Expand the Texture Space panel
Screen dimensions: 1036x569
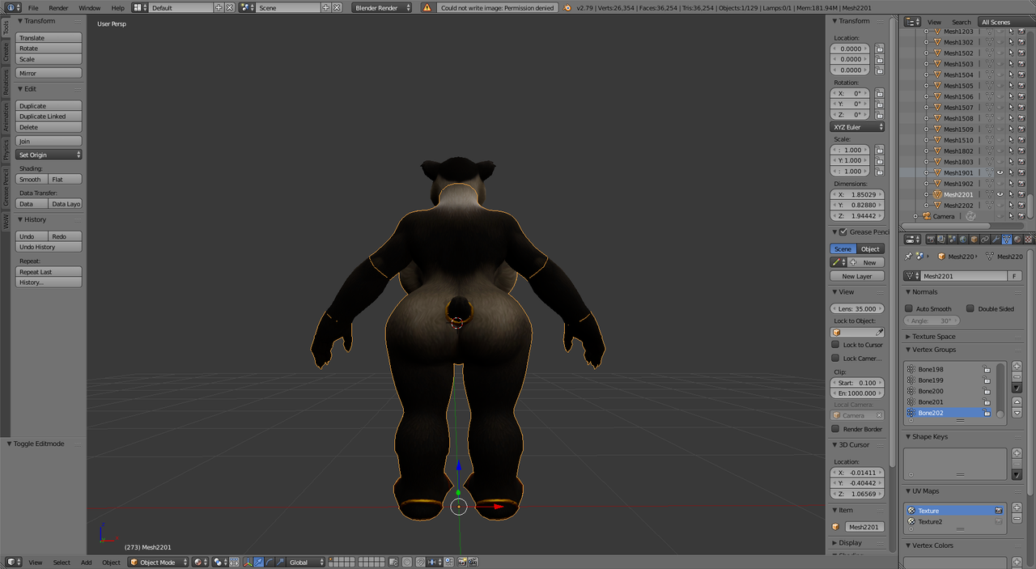click(934, 336)
